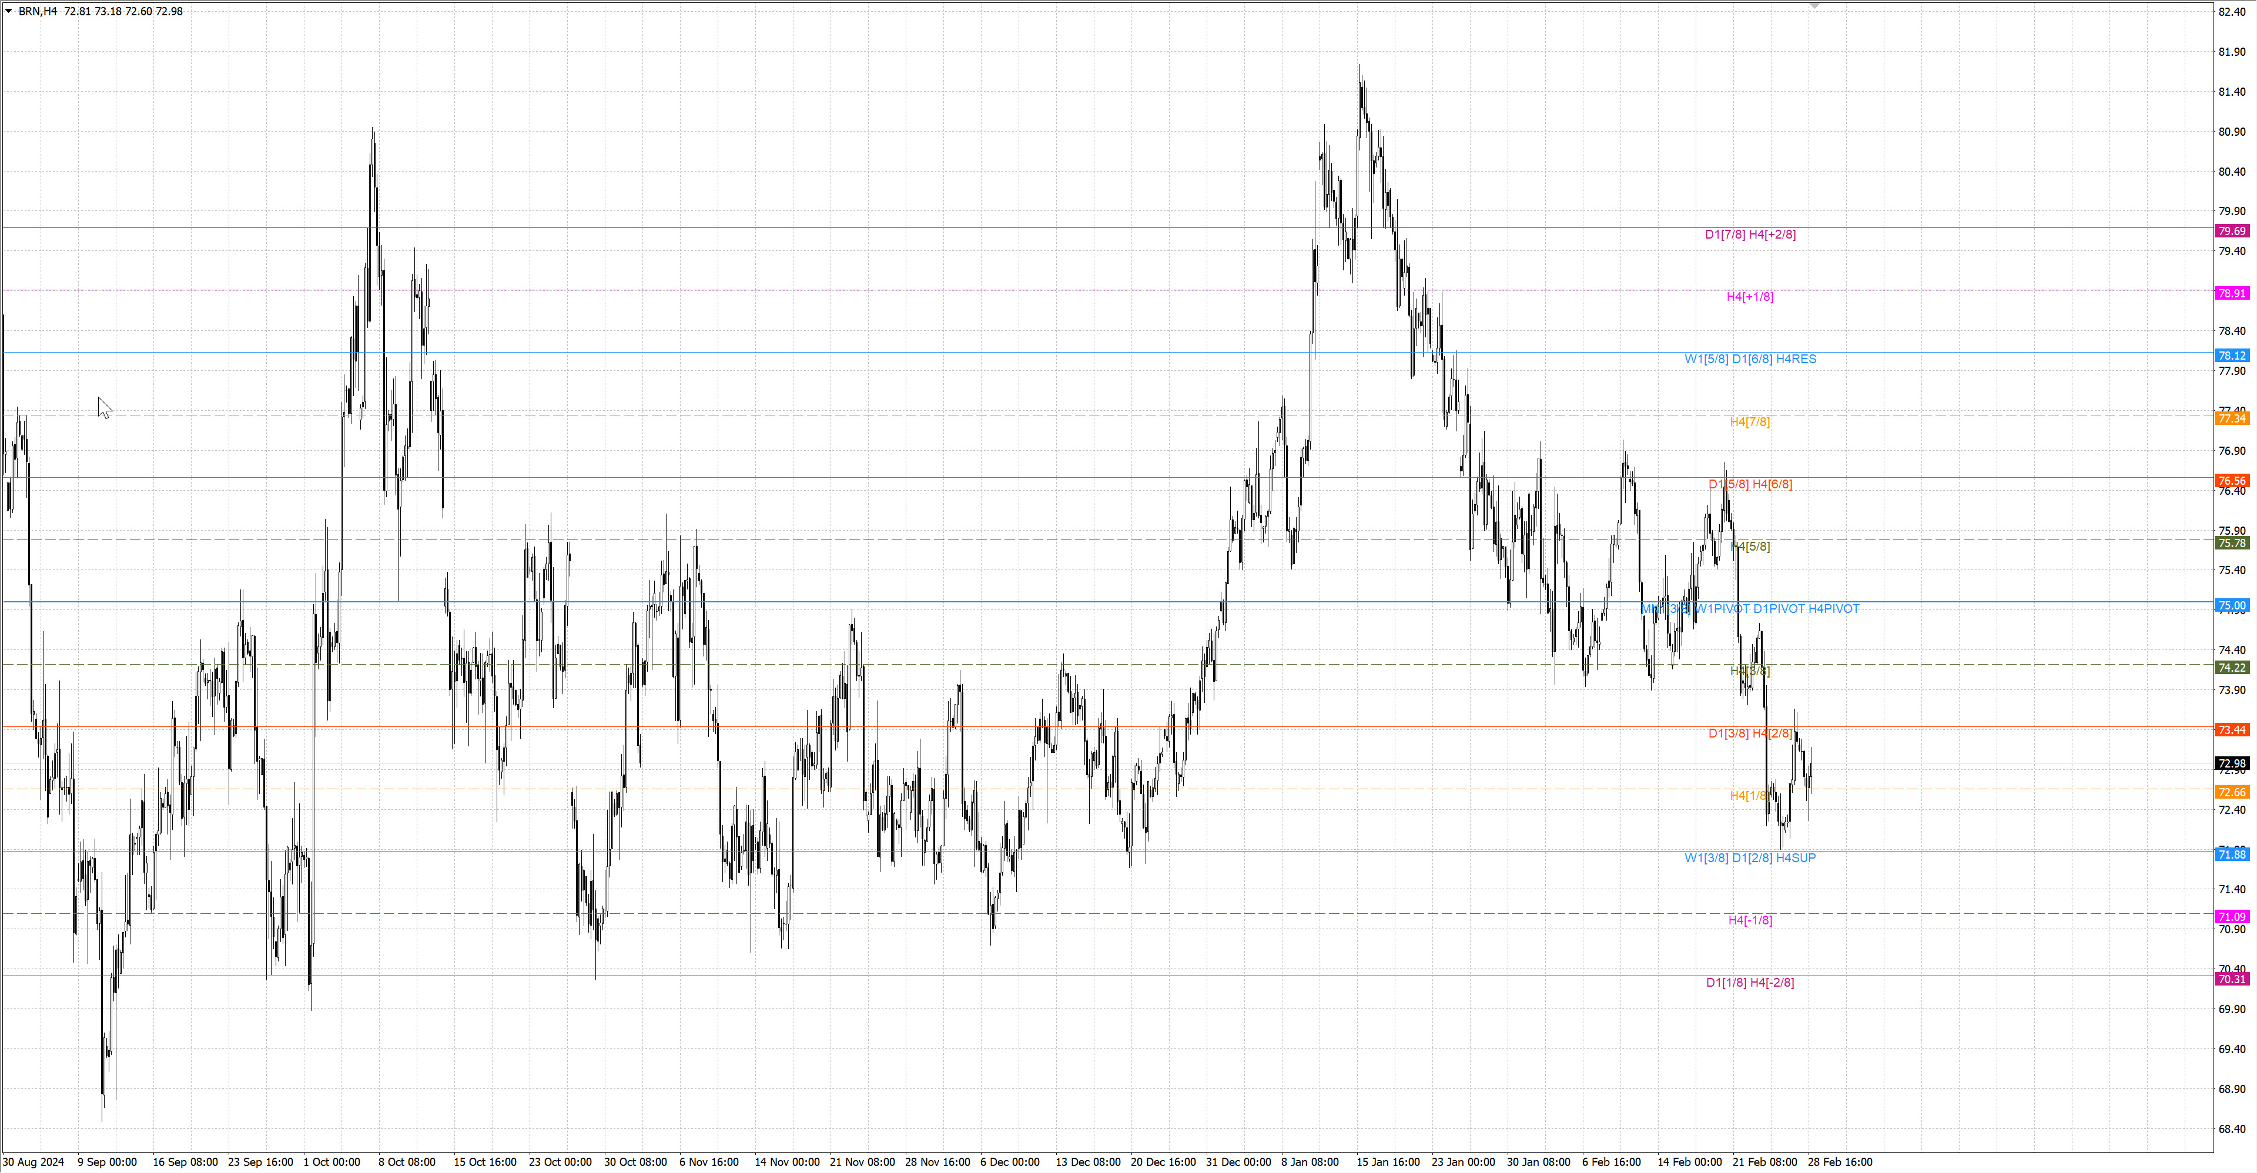2257x1173 pixels.
Task: Click the chart shift triangle marker at top
Action: point(1814,5)
